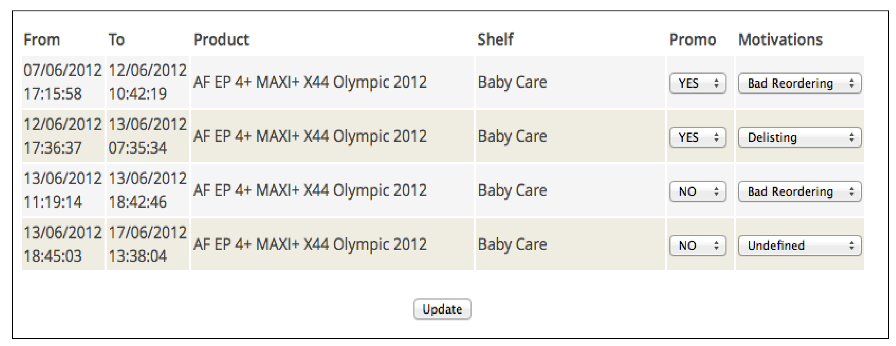This screenshot has width=896, height=346.
Task: Click the To column header
Action: click(116, 39)
